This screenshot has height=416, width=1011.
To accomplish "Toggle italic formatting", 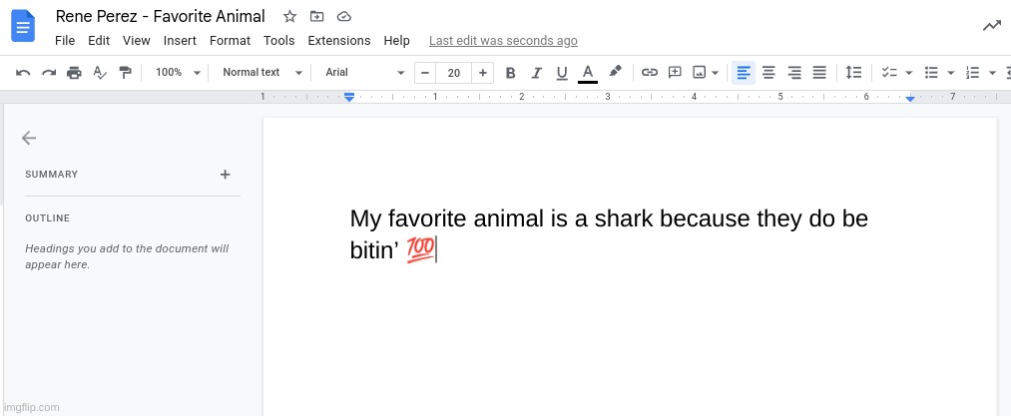I will [537, 73].
